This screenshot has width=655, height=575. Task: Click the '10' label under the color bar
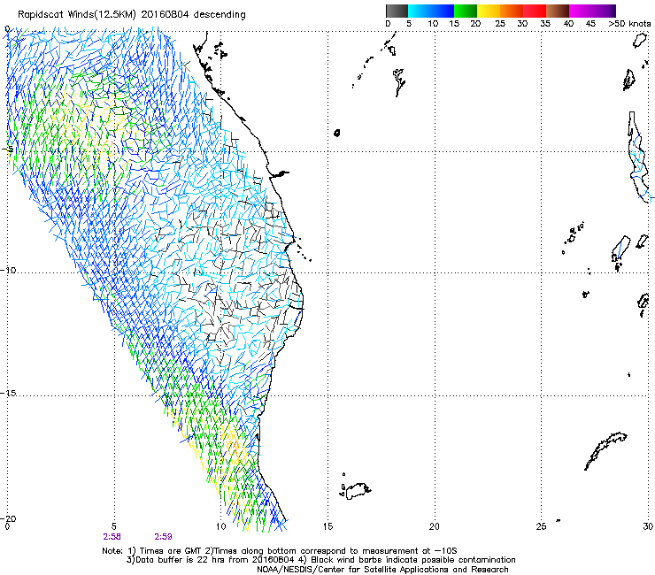click(x=433, y=24)
